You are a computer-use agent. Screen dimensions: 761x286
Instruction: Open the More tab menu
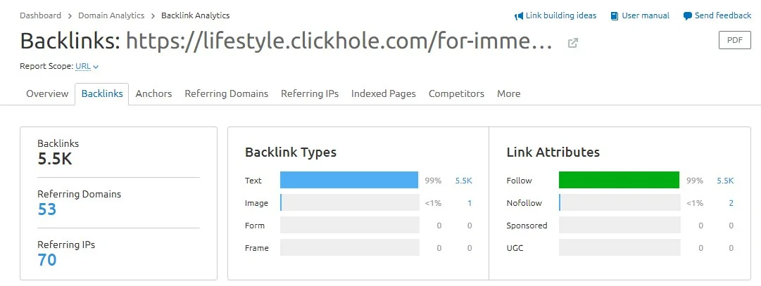[509, 93]
